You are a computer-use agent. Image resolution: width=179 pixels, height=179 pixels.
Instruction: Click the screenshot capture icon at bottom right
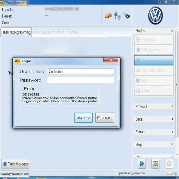[155, 164]
